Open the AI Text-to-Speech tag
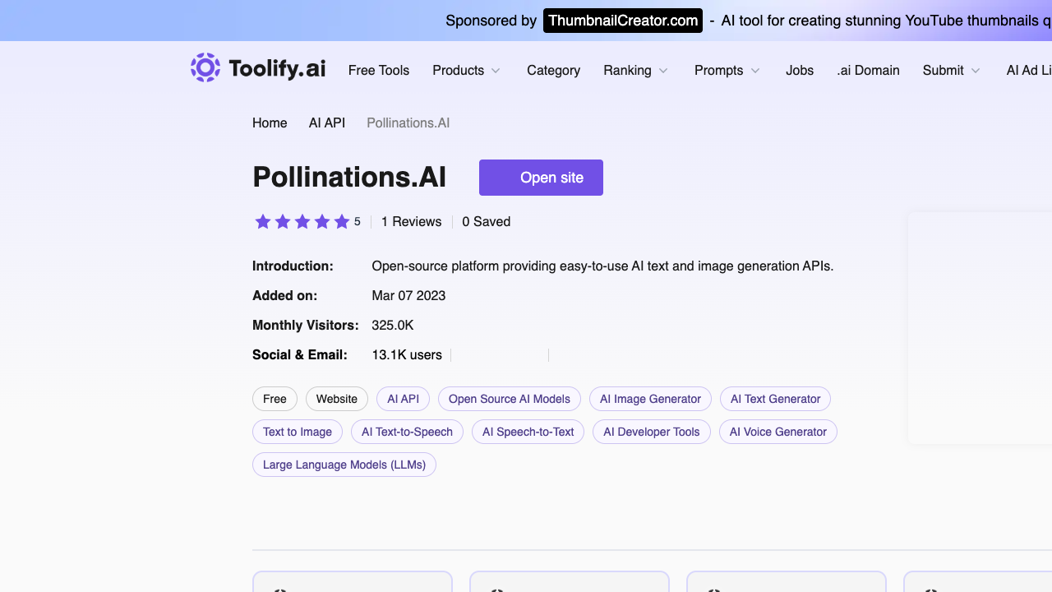The image size is (1052, 592). [407, 432]
